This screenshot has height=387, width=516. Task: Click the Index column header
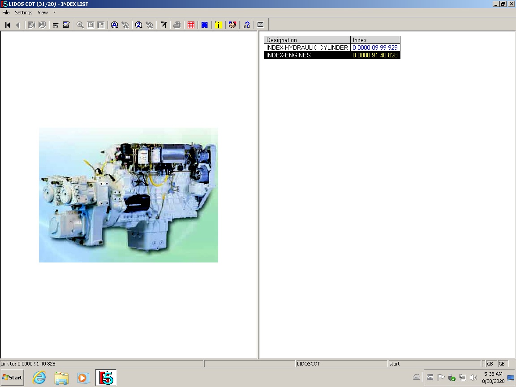click(375, 40)
